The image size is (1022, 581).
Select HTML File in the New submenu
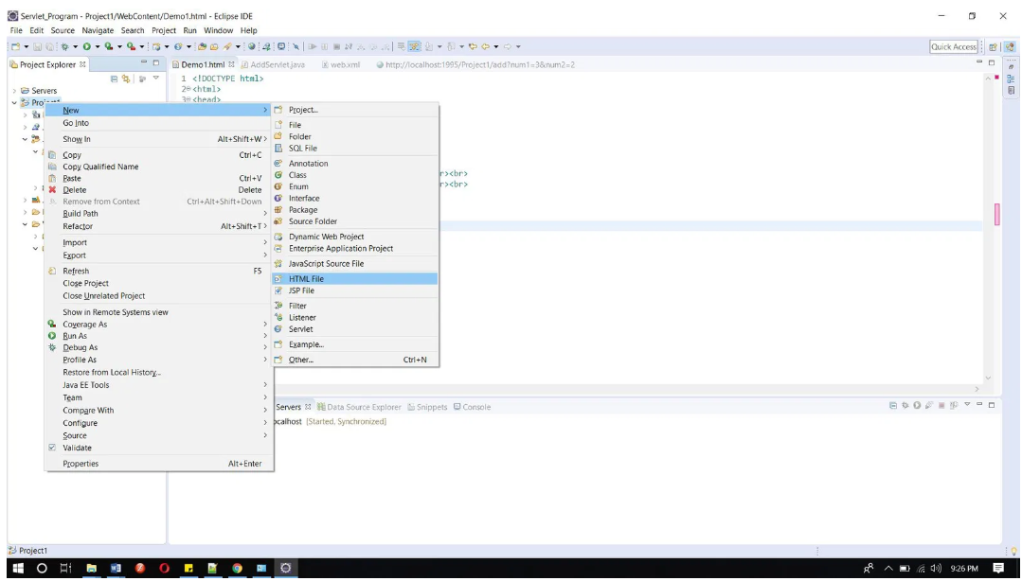tap(306, 279)
